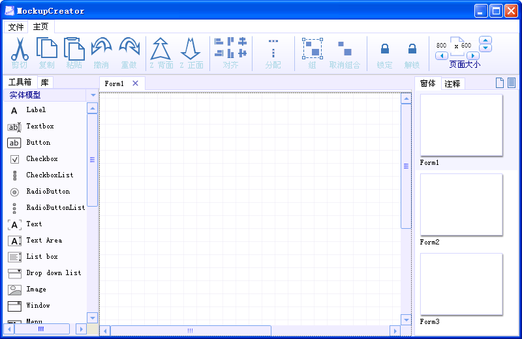Click the Paste (粘贴) clipboard icon
The height and width of the screenshot is (339, 522).
click(x=74, y=49)
